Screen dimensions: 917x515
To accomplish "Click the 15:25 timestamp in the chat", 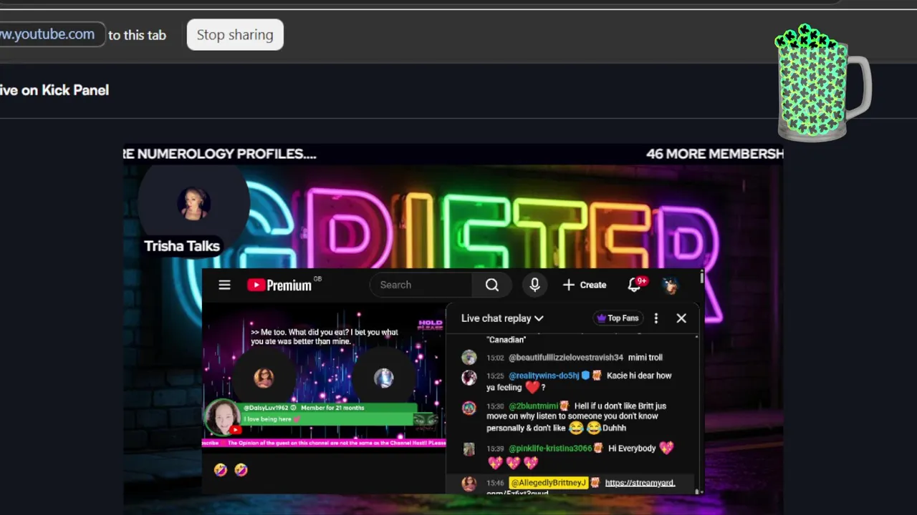I will tap(495, 376).
